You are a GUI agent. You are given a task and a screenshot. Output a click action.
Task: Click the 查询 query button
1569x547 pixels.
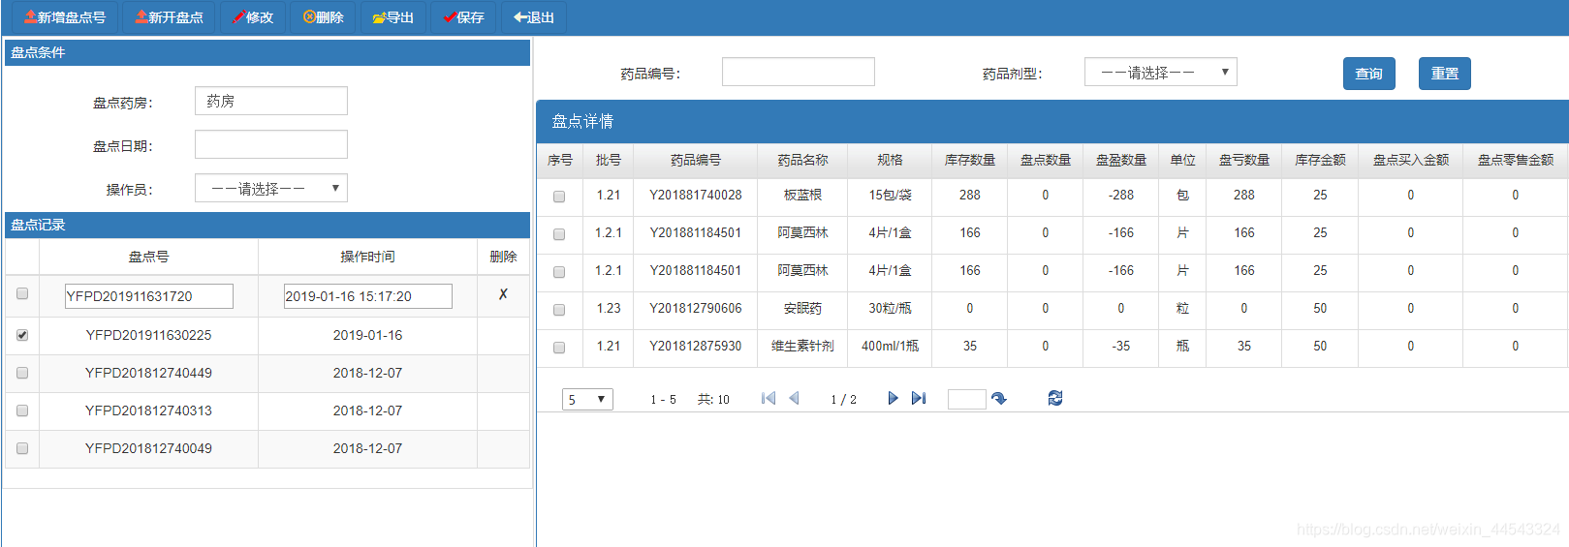(1369, 74)
